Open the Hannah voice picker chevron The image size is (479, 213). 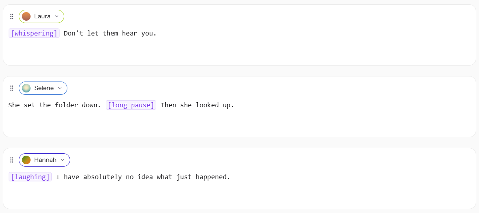[63, 160]
